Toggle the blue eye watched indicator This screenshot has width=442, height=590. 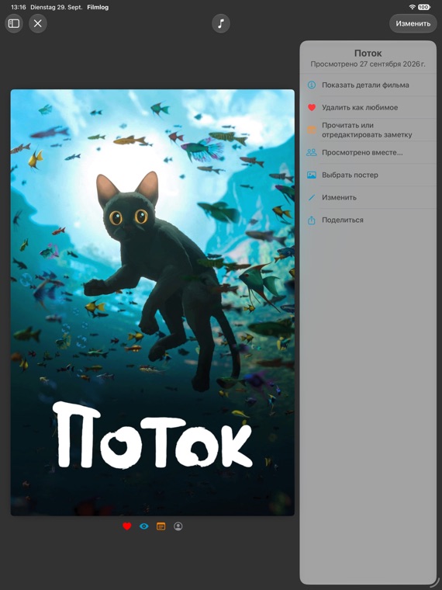click(144, 526)
